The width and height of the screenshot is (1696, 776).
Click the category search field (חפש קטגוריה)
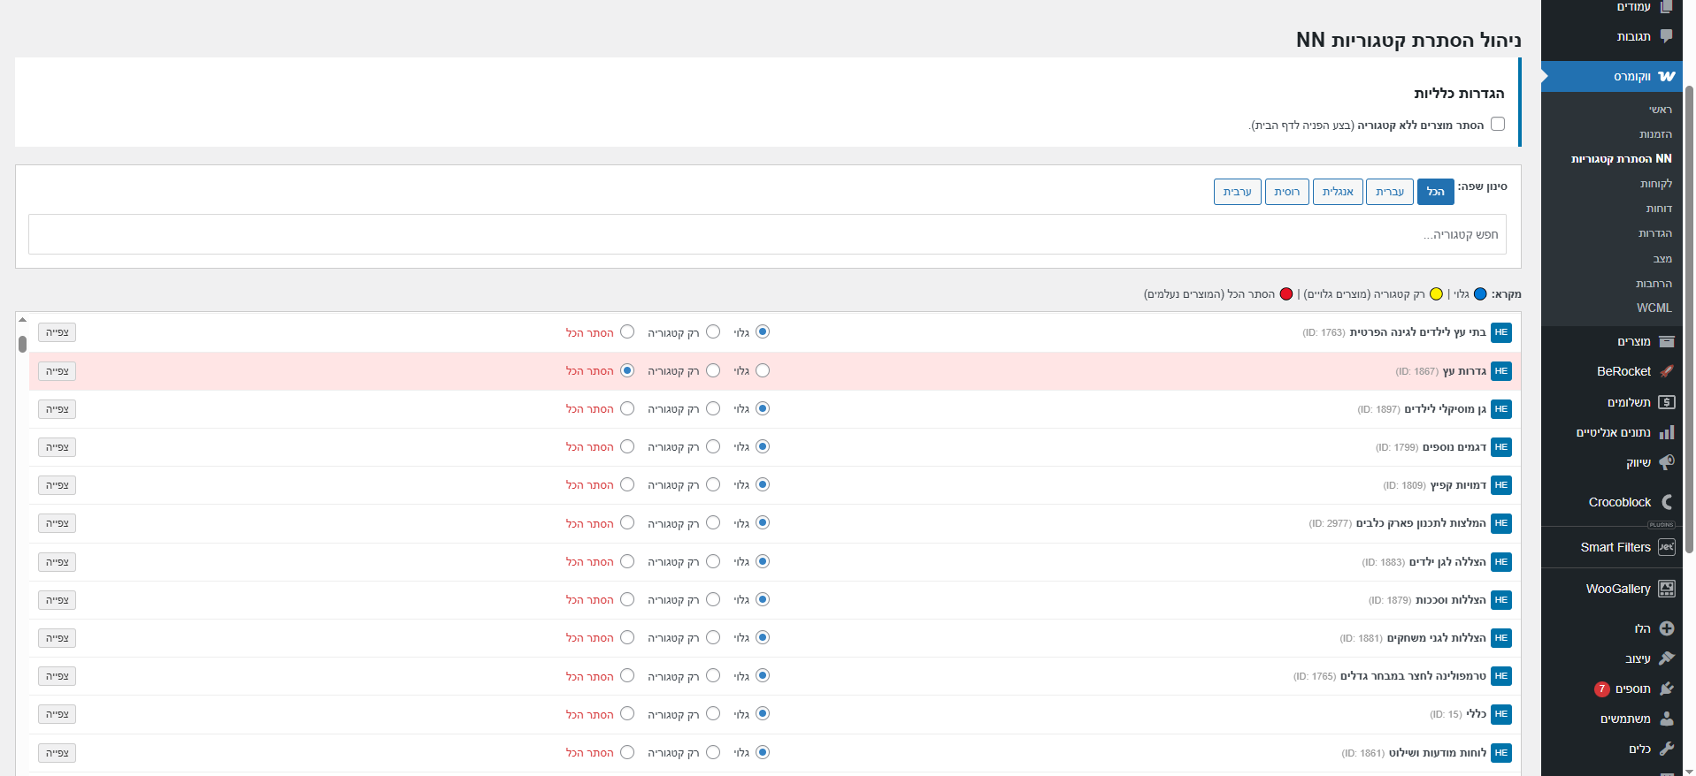[x=767, y=234]
